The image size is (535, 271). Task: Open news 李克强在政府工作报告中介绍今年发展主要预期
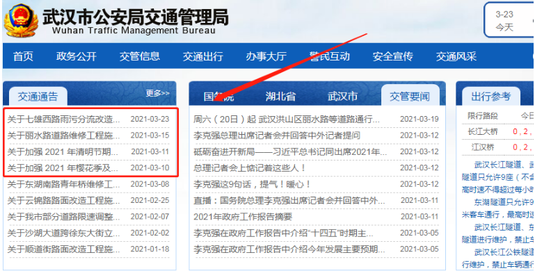click(289, 249)
